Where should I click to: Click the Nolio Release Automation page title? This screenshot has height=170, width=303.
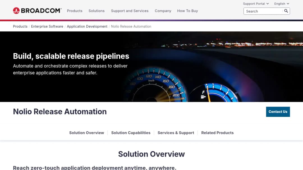click(60, 112)
